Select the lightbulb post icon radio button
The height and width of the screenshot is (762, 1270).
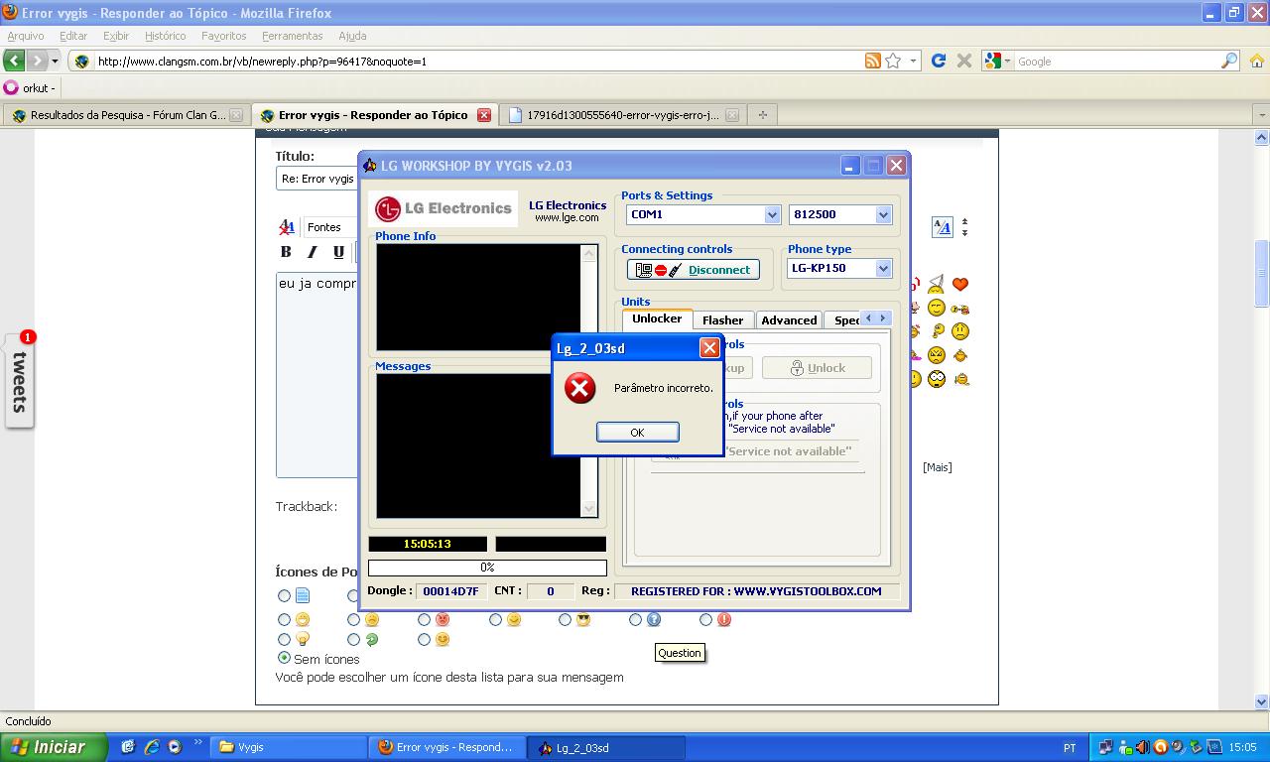pyautogui.click(x=284, y=639)
